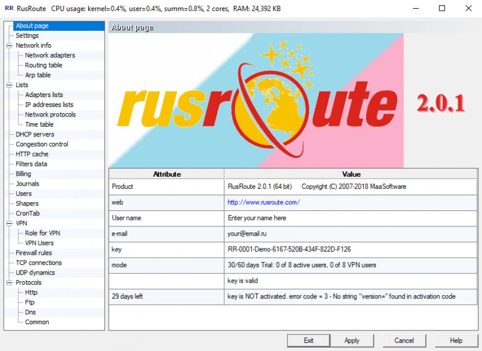Click the 'web' attribute cell
The image size is (482, 351).
click(x=167, y=202)
